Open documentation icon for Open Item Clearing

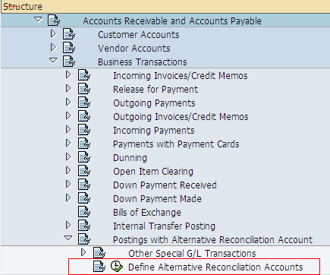[x=84, y=171]
